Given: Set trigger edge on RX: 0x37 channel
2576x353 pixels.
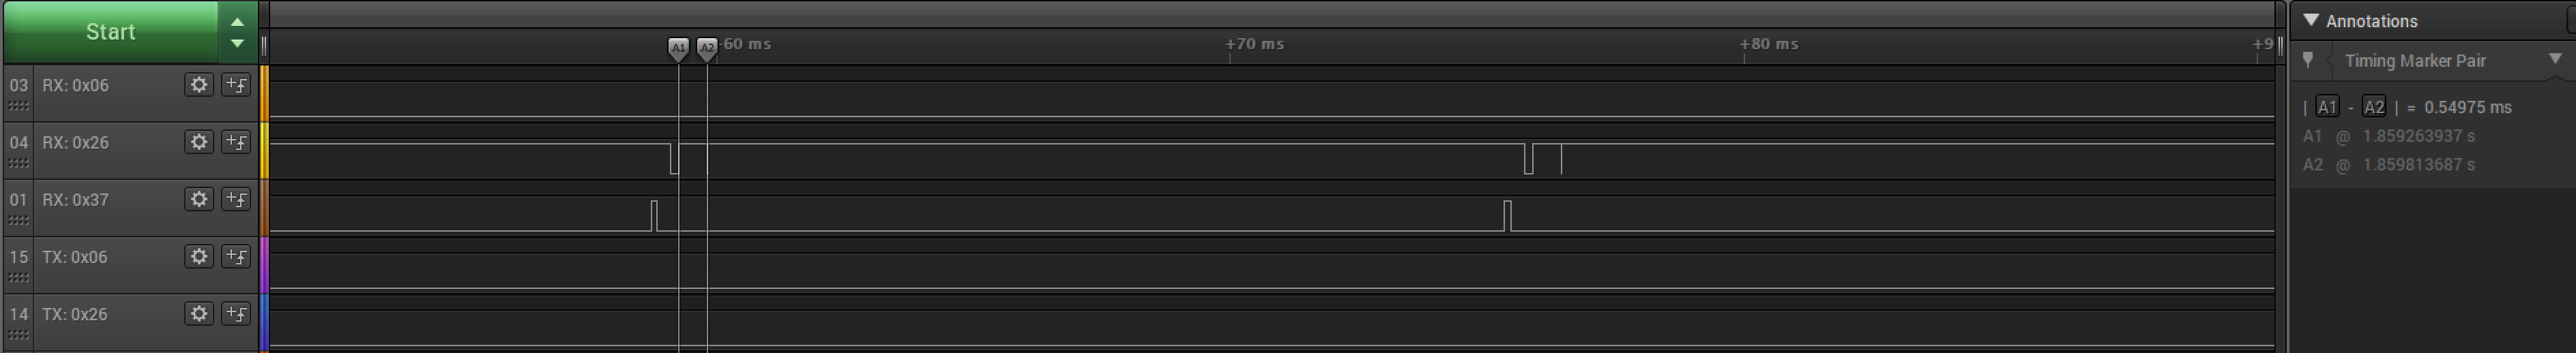Looking at the screenshot, I should point(236,199).
